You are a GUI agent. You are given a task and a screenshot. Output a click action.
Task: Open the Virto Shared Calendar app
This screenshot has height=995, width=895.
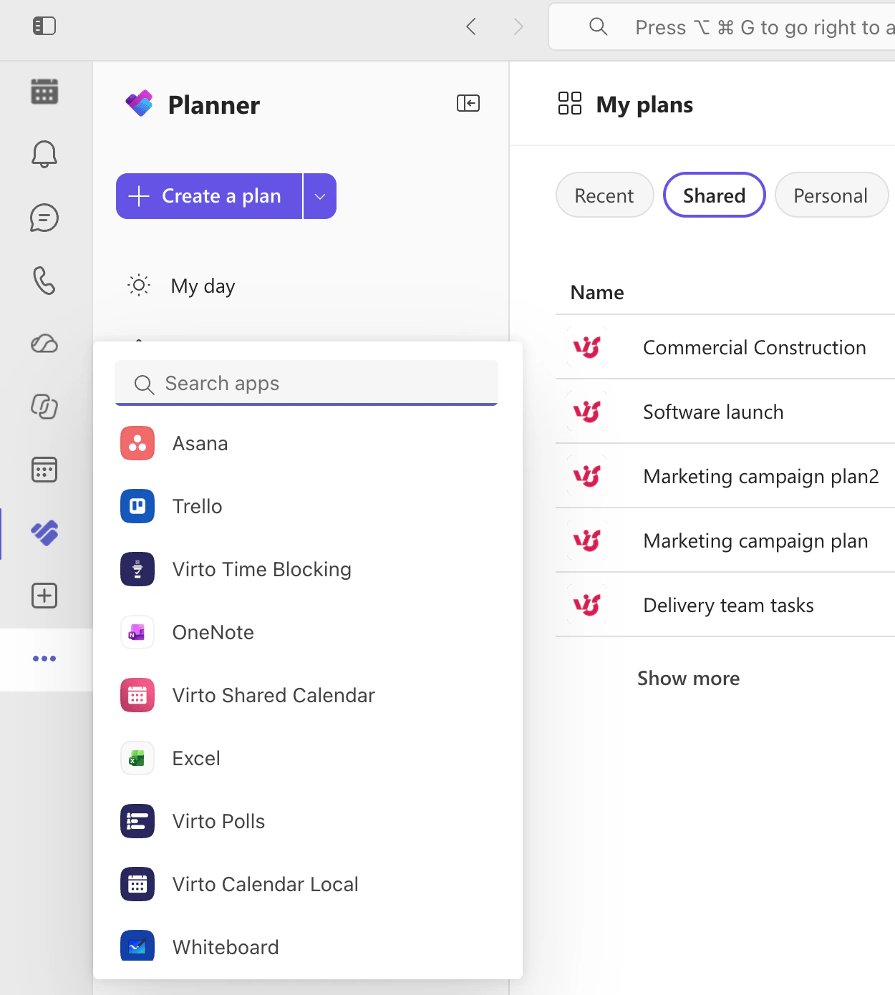(x=308, y=696)
